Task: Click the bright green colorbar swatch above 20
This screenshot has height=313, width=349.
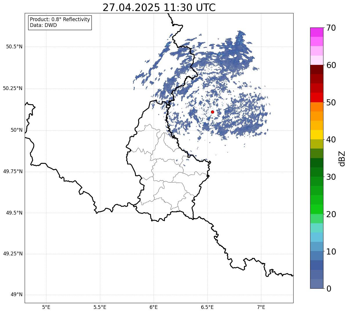Action: click(316, 209)
